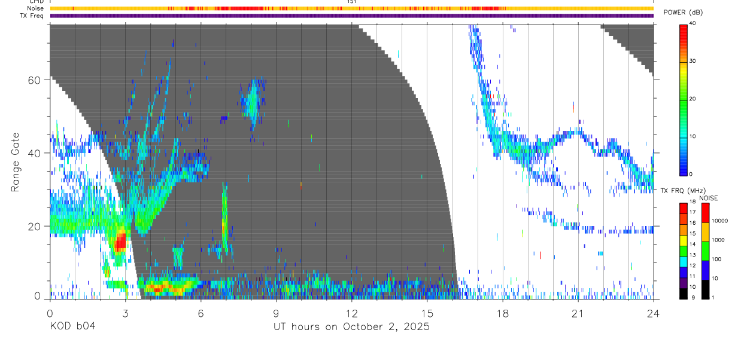Click the 30 label on POWER scale
The height and width of the screenshot is (339, 735).
[x=693, y=62]
